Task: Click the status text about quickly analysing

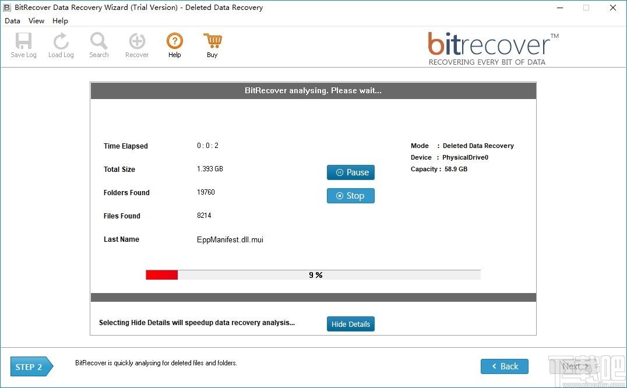Action: (156, 363)
